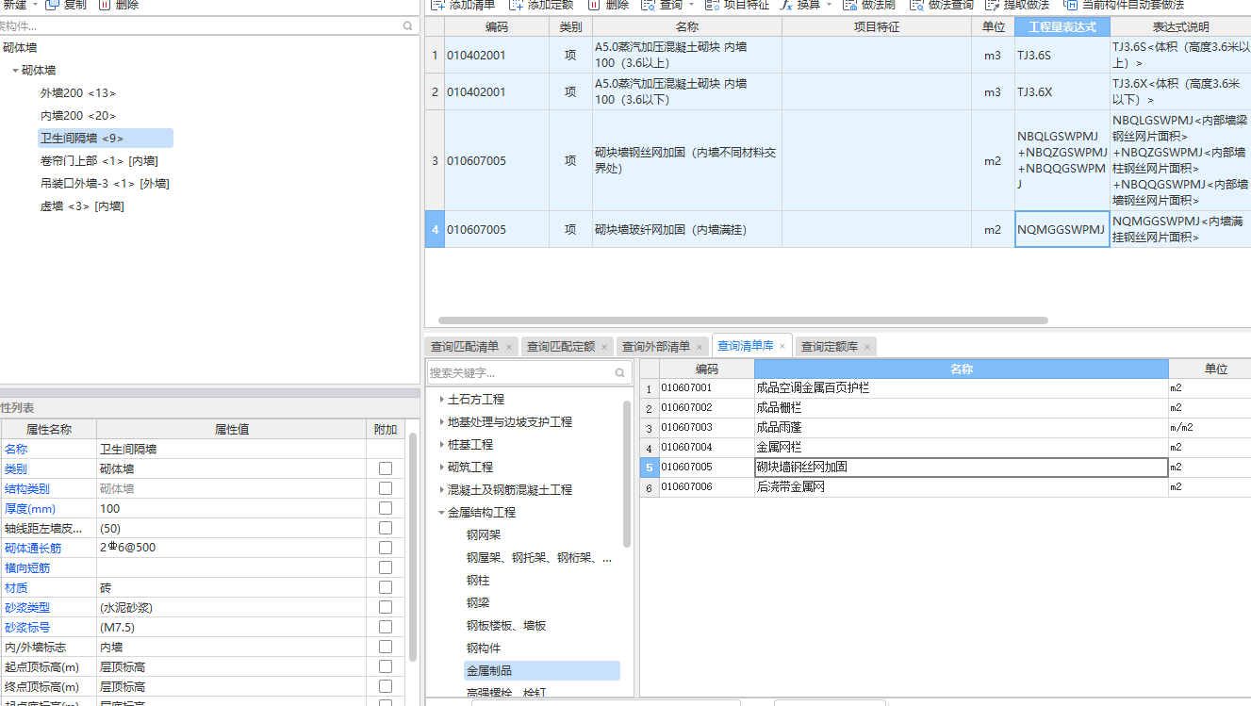Close the 查询外部清单 tab
The image size is (1251, 706).
(x=700, y=347)
